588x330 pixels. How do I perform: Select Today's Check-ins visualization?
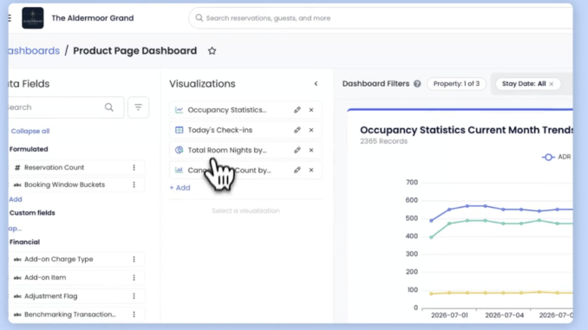[x=245, y=130]
